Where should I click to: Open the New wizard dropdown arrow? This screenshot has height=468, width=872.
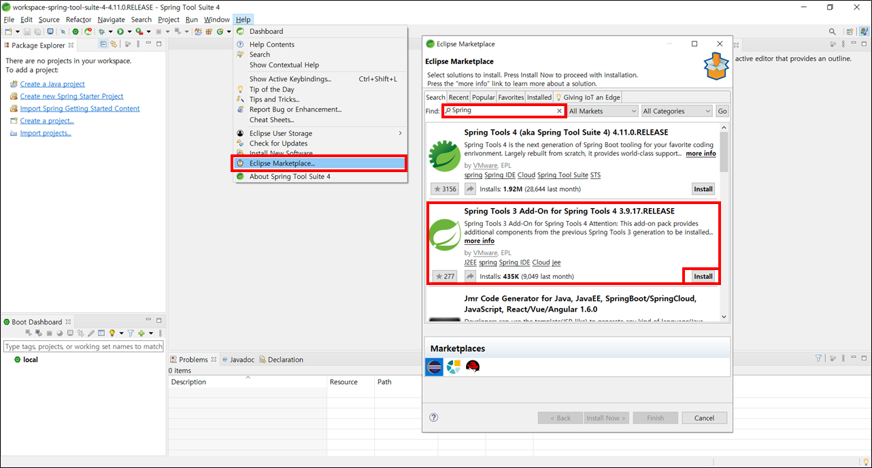(18, 31)
